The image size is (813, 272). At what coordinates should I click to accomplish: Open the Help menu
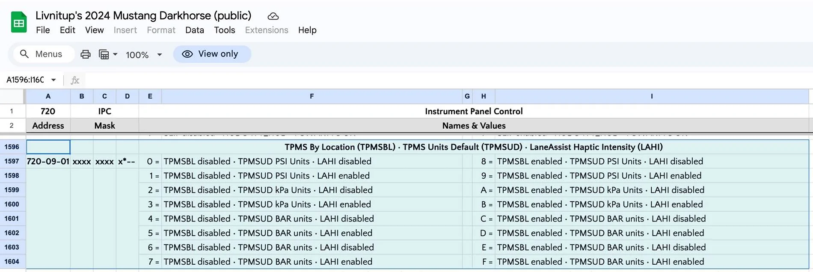tap(307, 30)
